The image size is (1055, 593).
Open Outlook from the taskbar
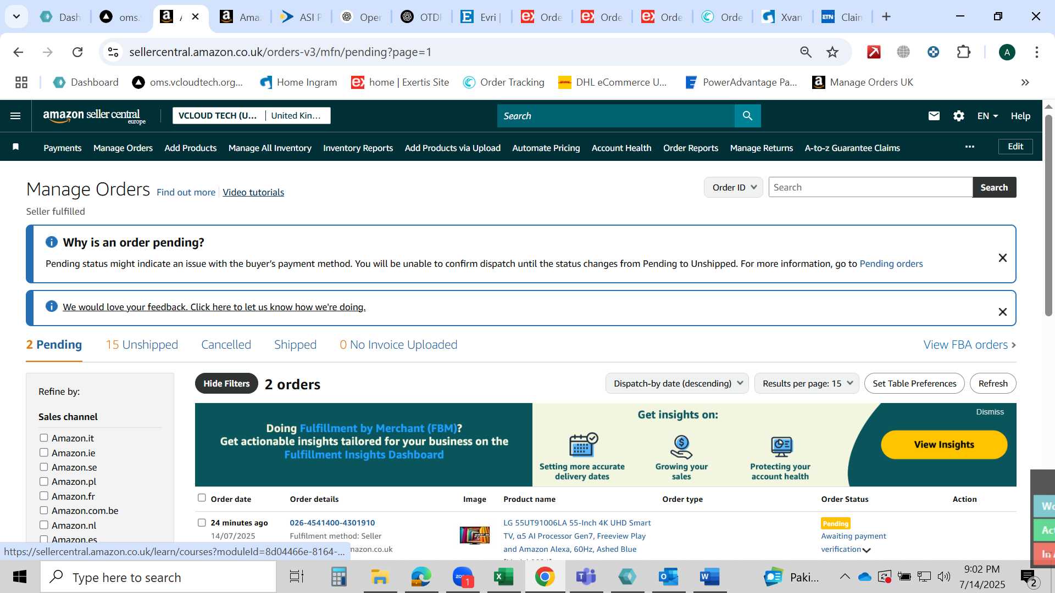pos(668,577)
